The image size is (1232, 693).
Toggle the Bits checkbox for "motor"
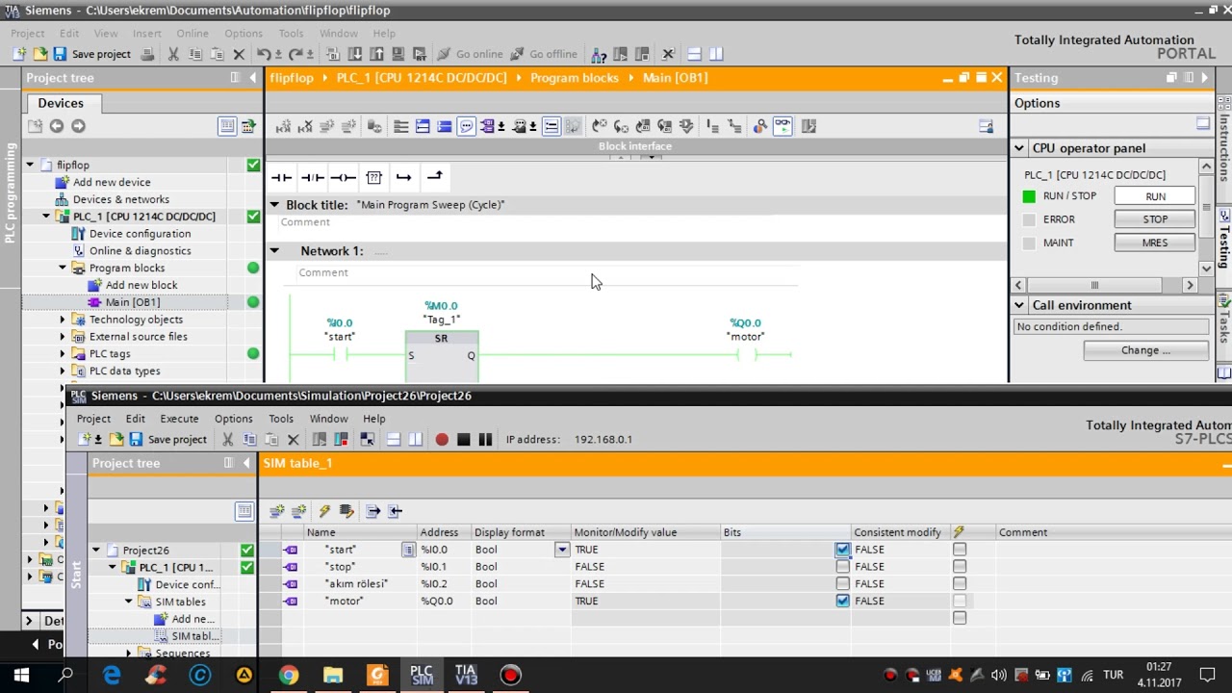coord(843,601)
